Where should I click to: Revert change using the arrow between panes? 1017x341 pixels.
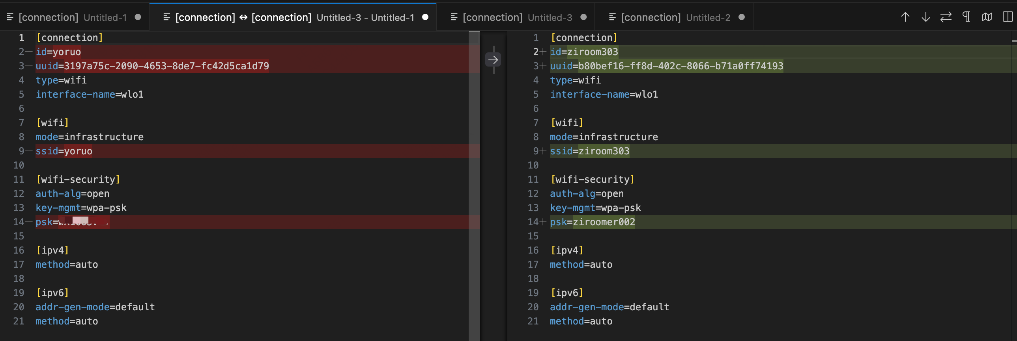pos(493,60)
